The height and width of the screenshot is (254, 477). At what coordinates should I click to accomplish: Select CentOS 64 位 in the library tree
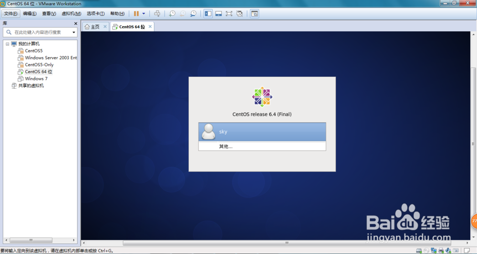(38, 72)
